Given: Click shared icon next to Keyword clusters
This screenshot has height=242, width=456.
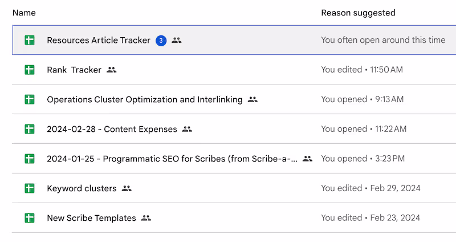Looking at the screenshot, I should click(127, 188).
